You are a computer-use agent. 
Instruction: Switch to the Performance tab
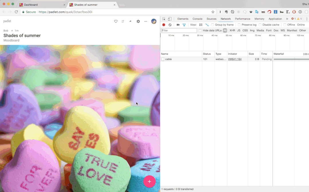pyautogui.click(x=242, y=19)
